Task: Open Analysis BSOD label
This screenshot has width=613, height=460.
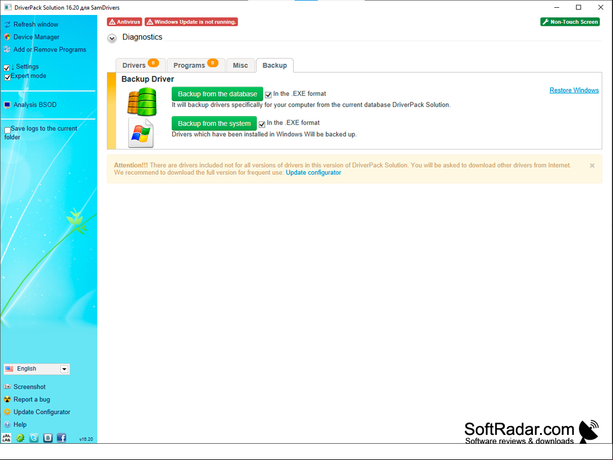Action: (35, 105)
